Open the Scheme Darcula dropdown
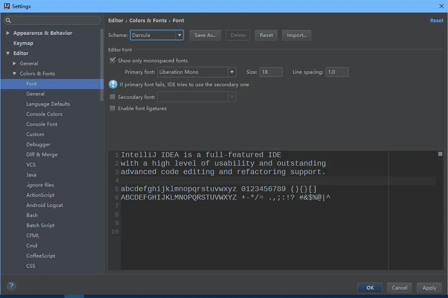The width and height of the screenshot is (448, 298). pyautogui.click(x=179, y=35)
